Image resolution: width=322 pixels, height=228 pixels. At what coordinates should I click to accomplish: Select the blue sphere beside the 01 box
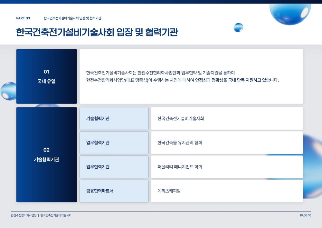pos(8,91)
